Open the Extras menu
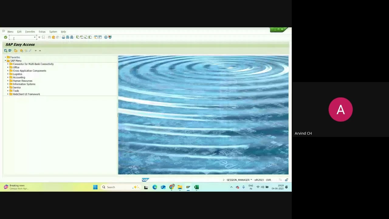Viewport: 389px width, 219px height. click(x=42, y=32)
